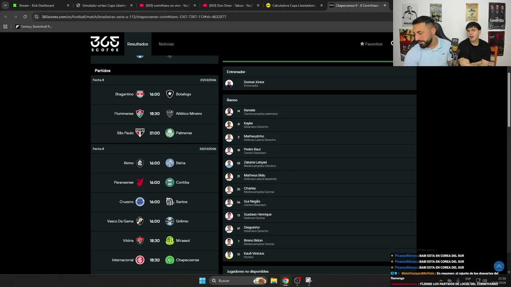Click the Coritiba team crest
511x287 pixels.
tap(170, 182)
